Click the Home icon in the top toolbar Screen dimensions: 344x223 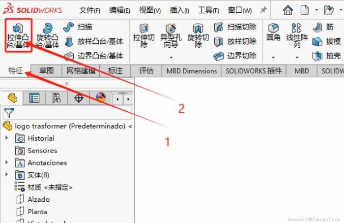pos(287,10)
